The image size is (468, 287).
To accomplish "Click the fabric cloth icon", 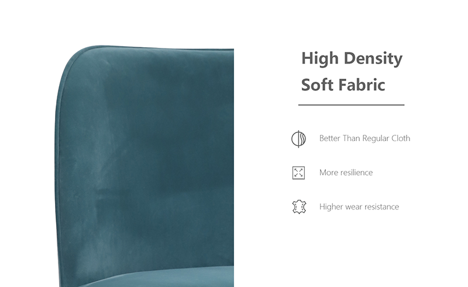I will coord(298,139).
